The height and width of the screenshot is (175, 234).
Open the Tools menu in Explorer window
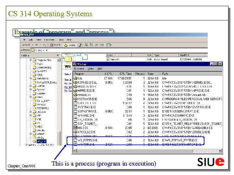(x=61, y=40)
